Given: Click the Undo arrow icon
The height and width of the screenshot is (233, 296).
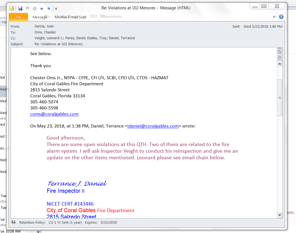Looking at the screenshot, I should [x=27, y=8].
